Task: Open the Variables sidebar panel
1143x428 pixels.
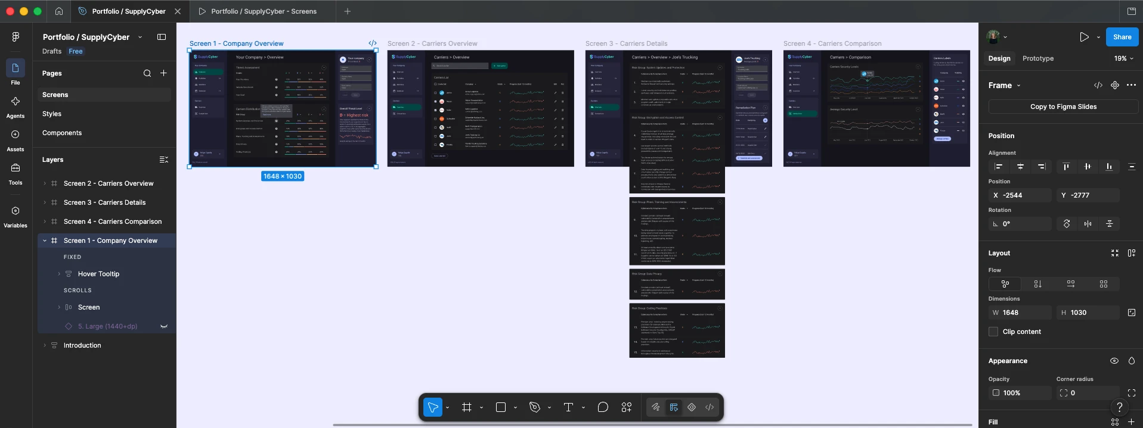Action: 16,211
